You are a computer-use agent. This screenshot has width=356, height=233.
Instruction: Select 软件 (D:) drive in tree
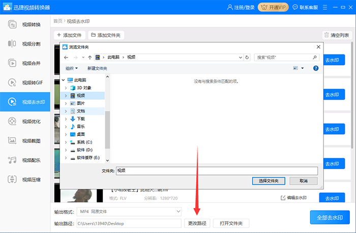click(84, 150)
